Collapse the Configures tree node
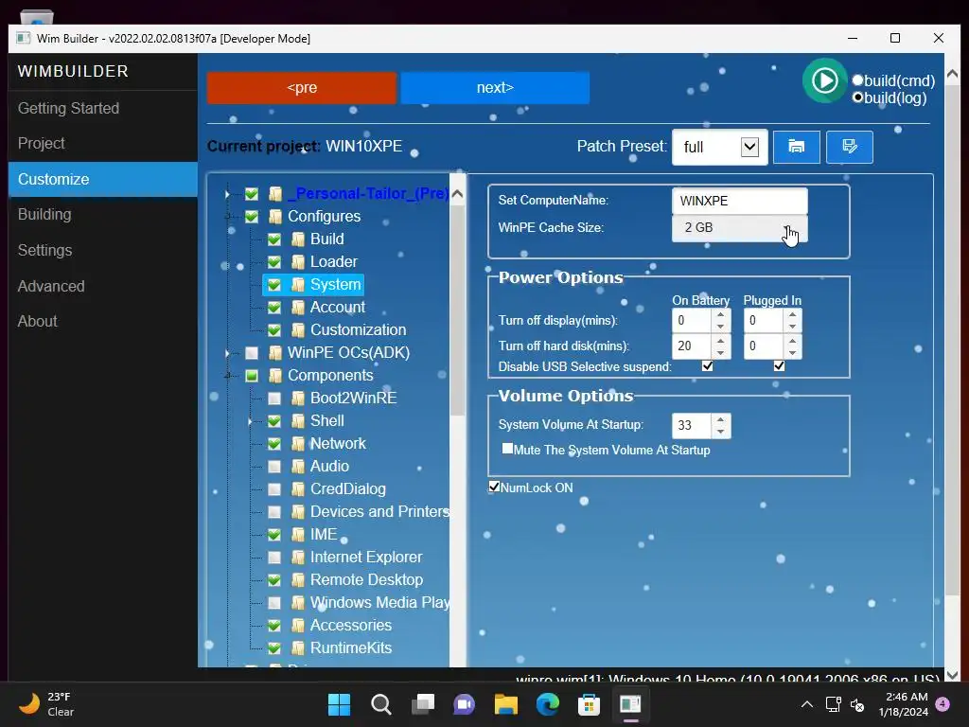This screenshot has height=727, width=969. point(227,217)
